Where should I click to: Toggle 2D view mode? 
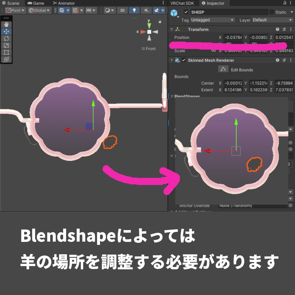[122, 10]
